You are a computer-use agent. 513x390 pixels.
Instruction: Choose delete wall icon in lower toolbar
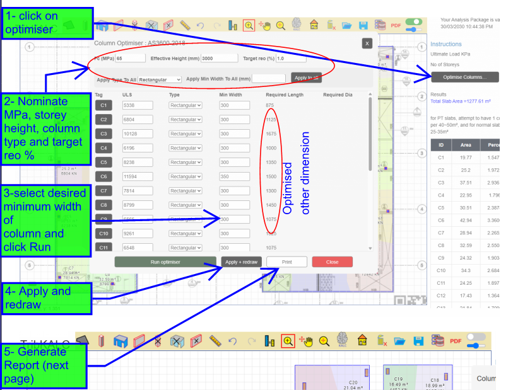(196, 341)
